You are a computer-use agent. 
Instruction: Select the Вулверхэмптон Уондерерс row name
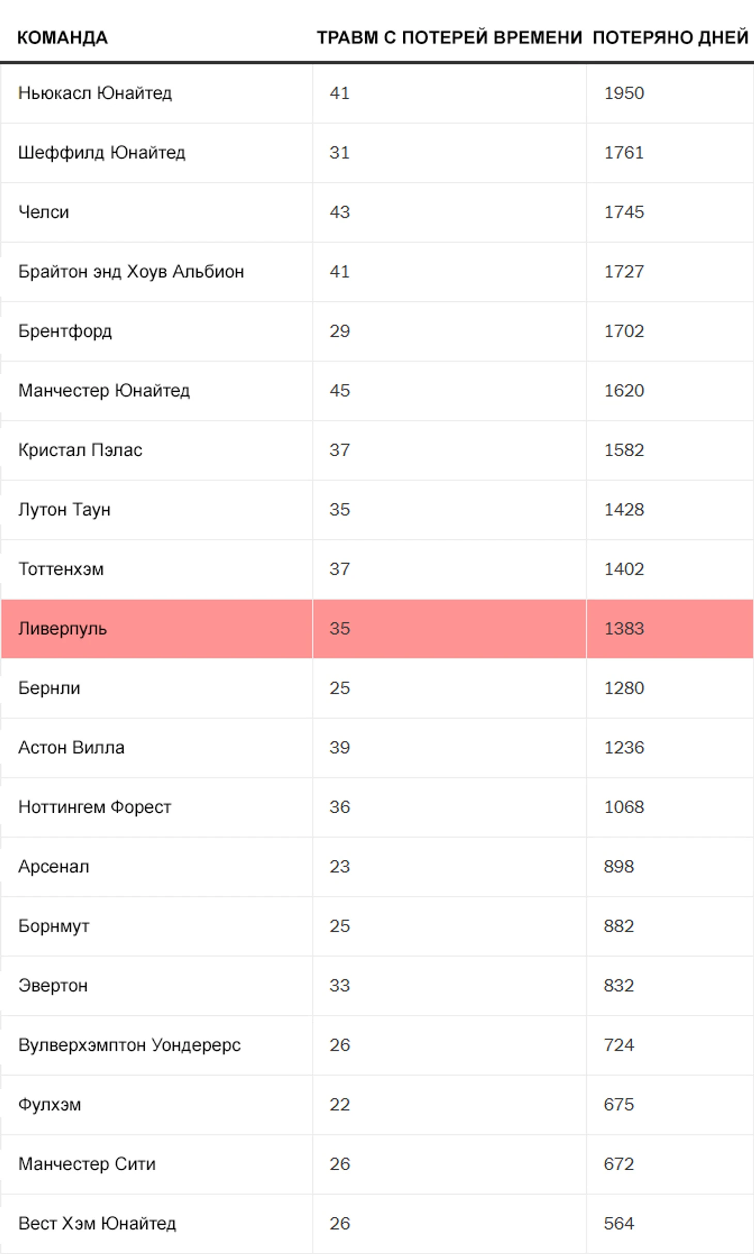click(130, 1045)
